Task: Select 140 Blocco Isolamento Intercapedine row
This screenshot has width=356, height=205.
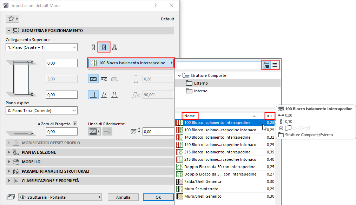Action: (225, 137)
